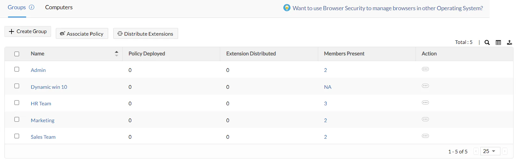Click the Action column header

click(429, 54)
